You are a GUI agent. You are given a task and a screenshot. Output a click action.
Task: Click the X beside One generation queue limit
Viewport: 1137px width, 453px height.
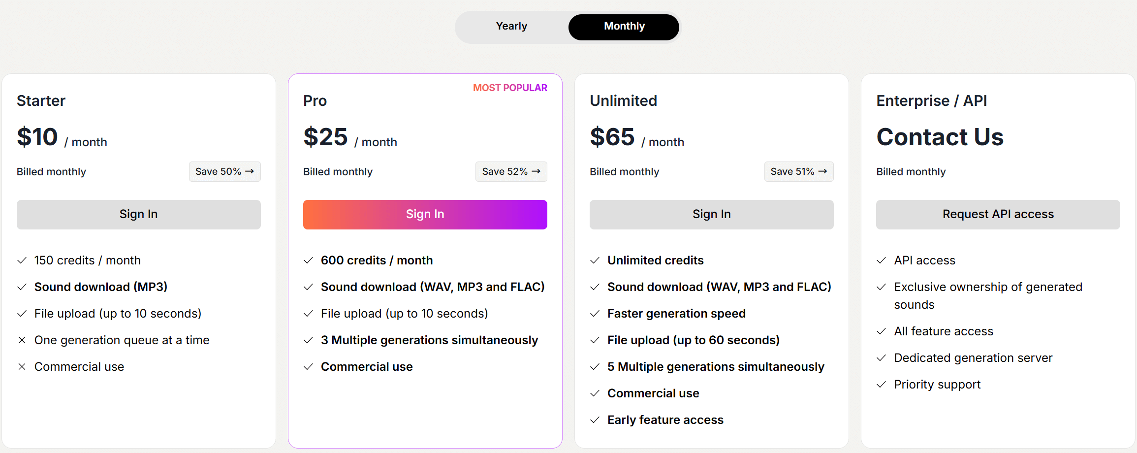pos(22,340)
